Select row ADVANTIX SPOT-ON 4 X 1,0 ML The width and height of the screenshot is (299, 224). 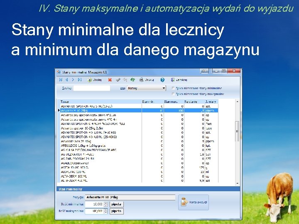point(139,133)
